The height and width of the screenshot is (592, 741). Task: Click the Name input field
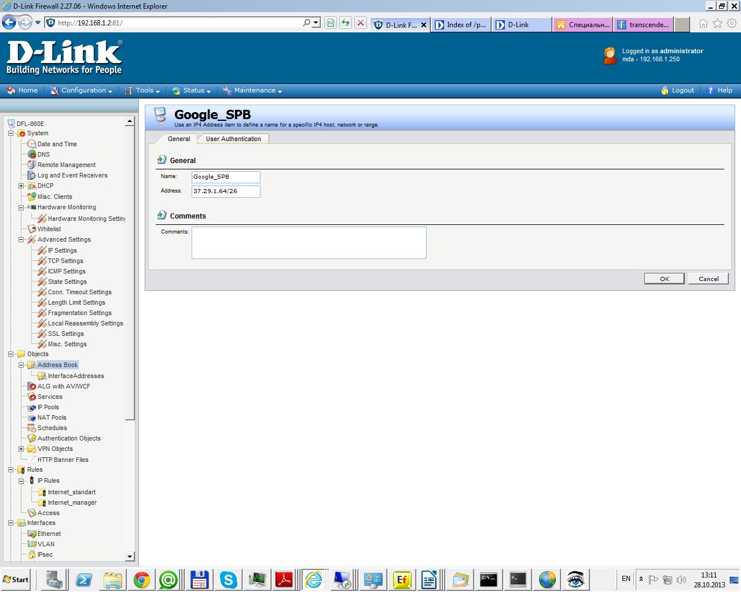tap(226, 177)
